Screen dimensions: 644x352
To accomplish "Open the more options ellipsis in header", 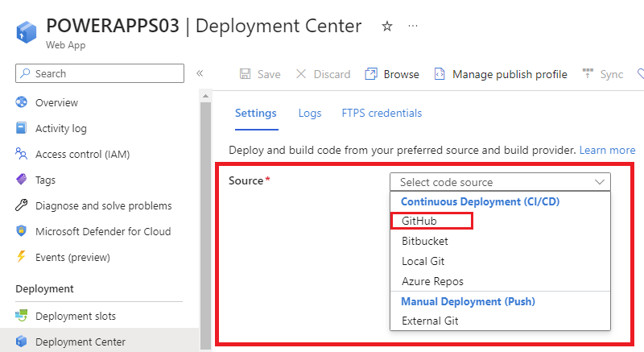I will coord(413,27).
